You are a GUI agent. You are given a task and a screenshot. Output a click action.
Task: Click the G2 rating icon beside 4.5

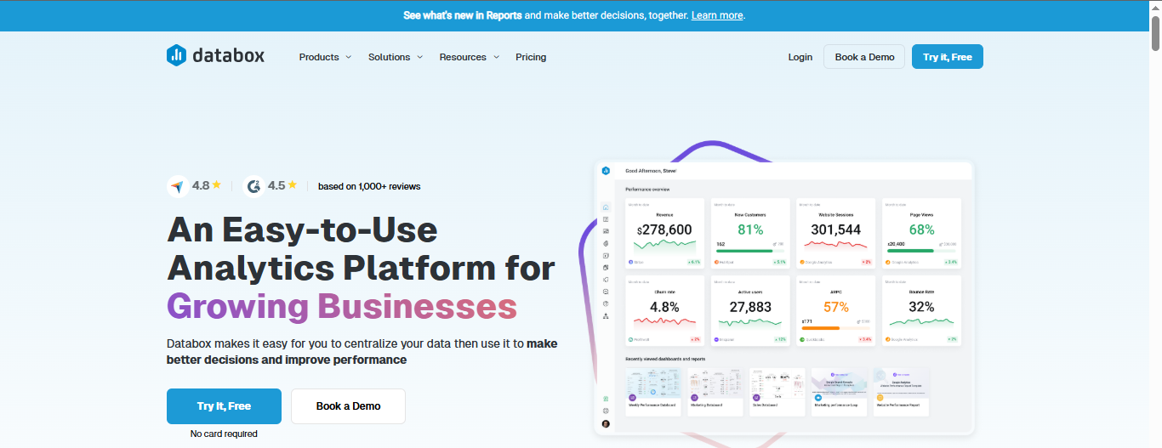click(253, 185)
